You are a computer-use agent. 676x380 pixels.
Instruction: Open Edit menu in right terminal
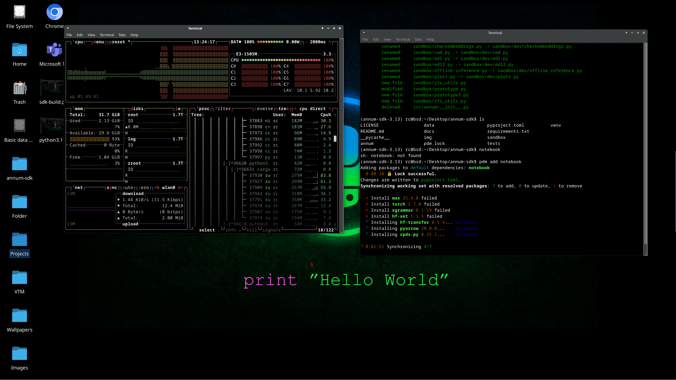pyautogui.click(x=375, y=39)
